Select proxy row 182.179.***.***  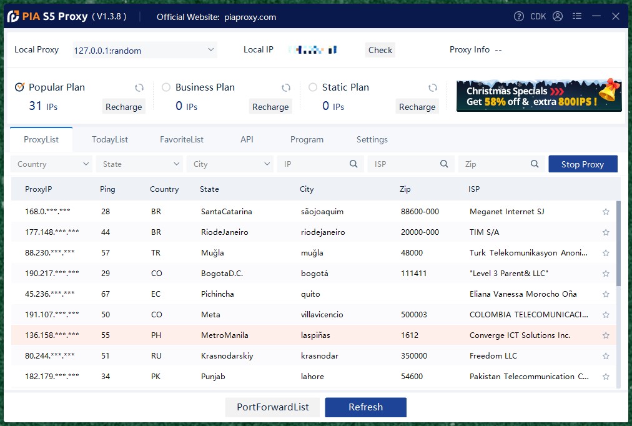(x=314, y=377)
